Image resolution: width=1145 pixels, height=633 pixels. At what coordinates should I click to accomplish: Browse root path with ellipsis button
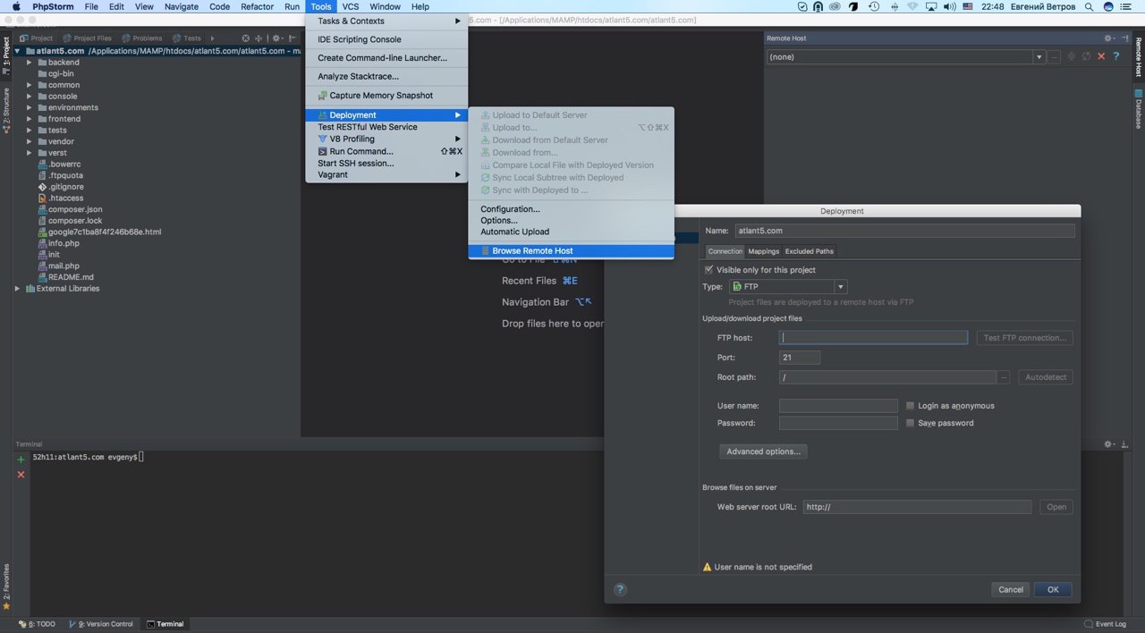[1004, 377]
